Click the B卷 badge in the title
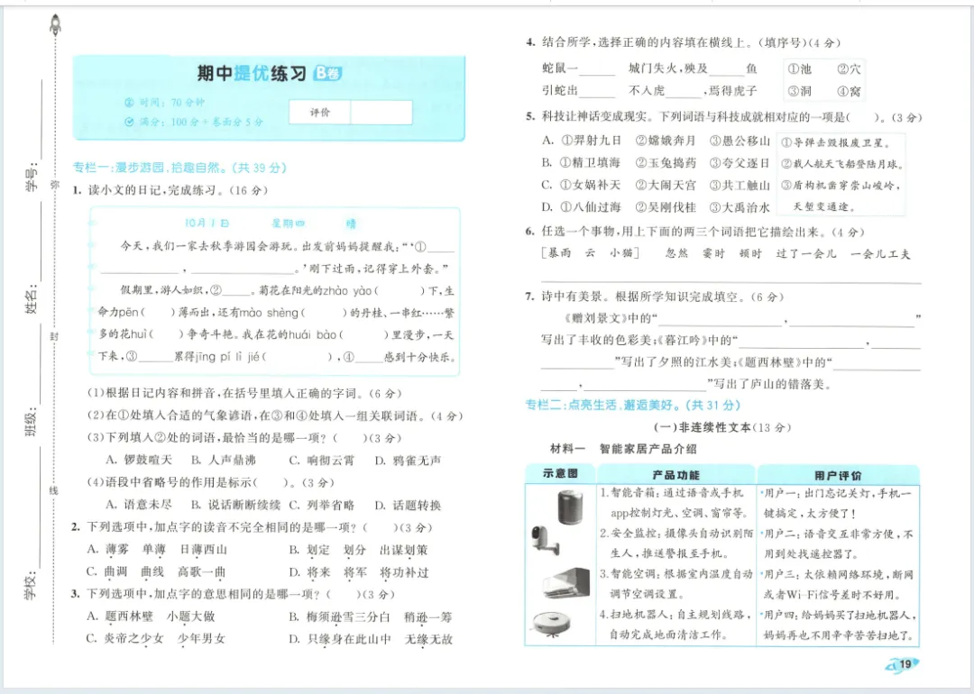Screen dimensions: 974x694 [x=327, y=73]
